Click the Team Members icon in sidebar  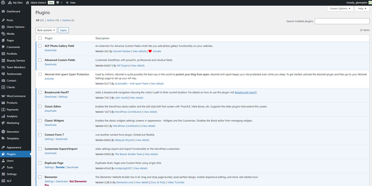tap(3, 67)
